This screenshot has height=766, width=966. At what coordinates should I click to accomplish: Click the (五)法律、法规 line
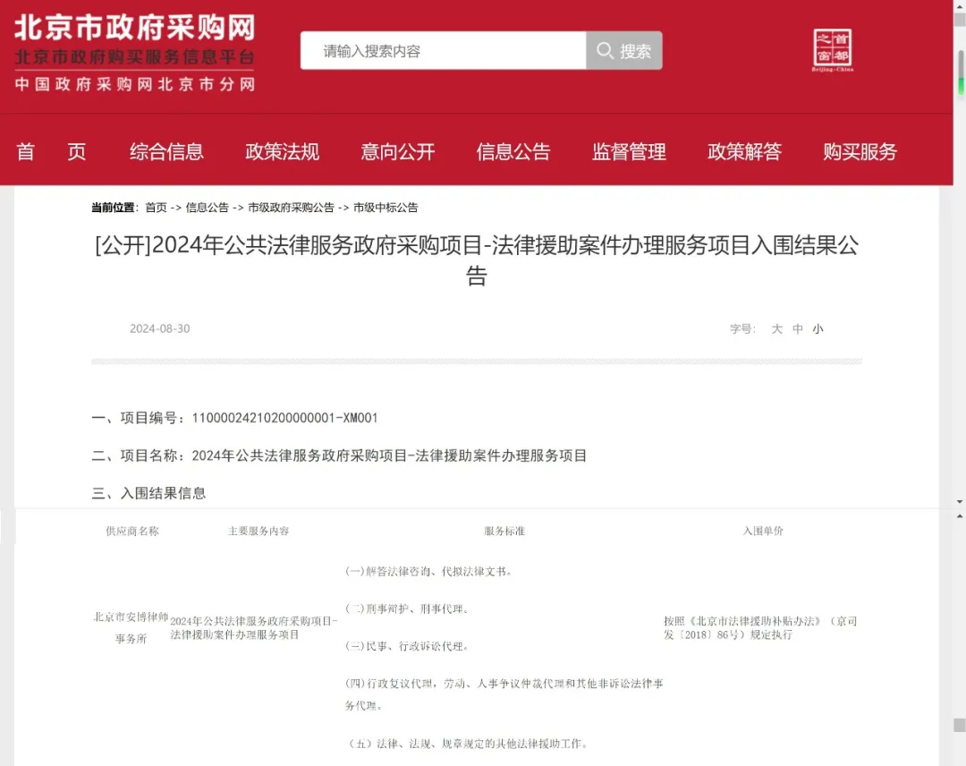468,744
